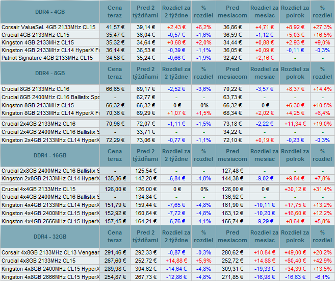Click the +27,3% half-year percent
Screen dimensions: 335x281
tap(323, 27)
